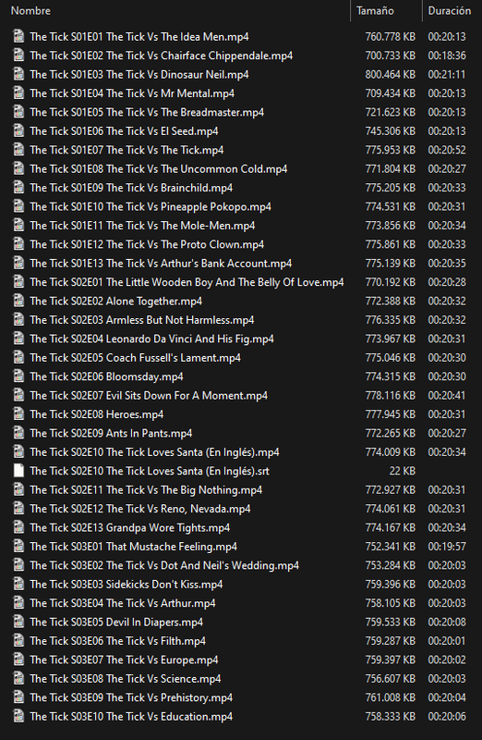
Task: Select the video icon for S01E07 The Tick Vs The Tick
Action: click(18, 150)
